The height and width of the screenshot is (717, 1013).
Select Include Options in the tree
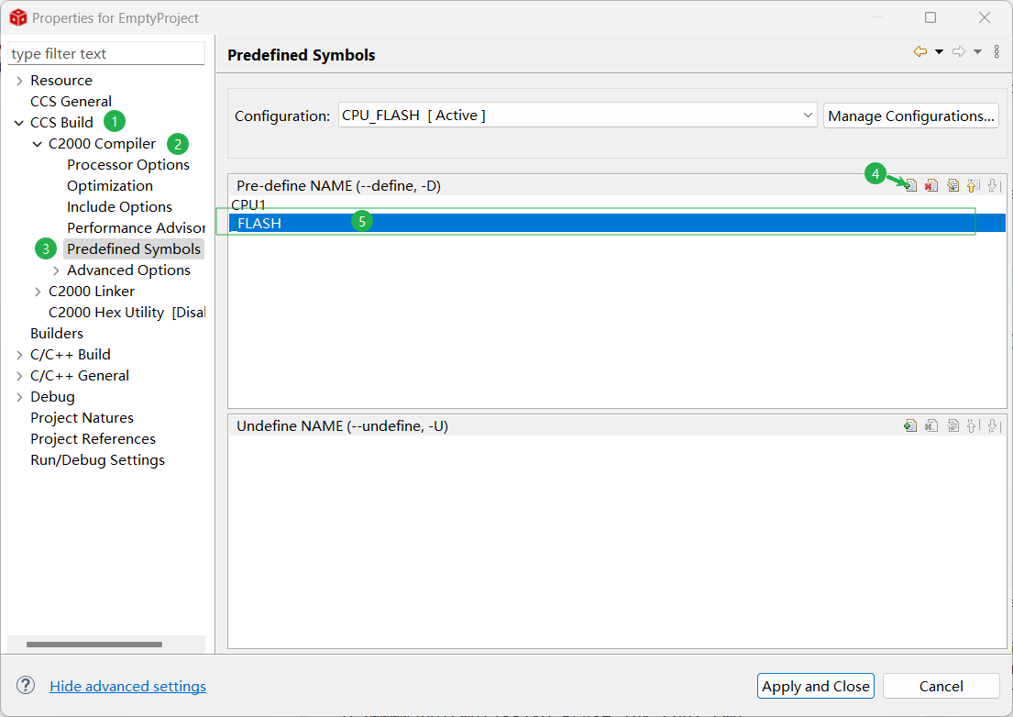click(119, 207)
